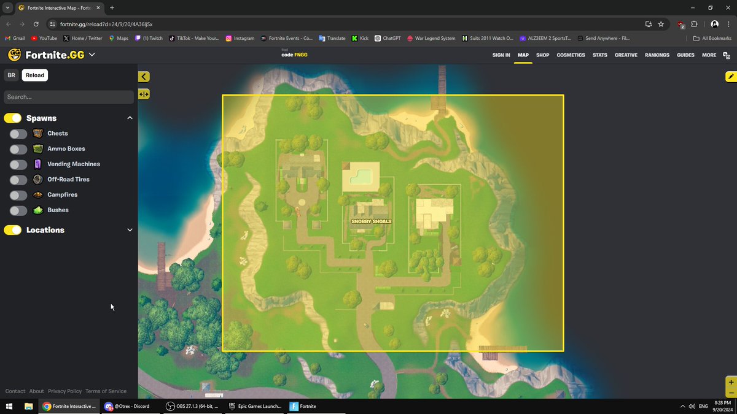Open the CREATIVE menu item
737x414 pixels.
[x=626, y=55]
